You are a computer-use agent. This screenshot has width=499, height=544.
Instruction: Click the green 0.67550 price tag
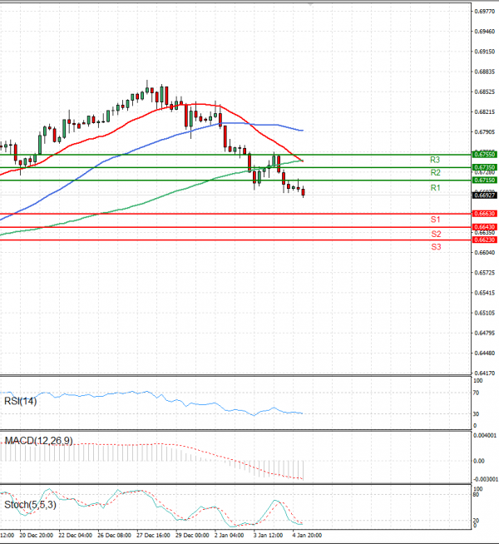[484, 154]
